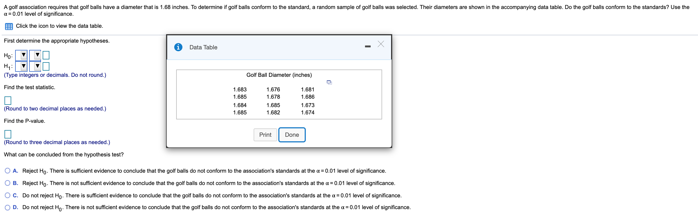Select answer option B, Reject H0 not sufficient
Screen dimensions: 698x222
coord(8,183)
